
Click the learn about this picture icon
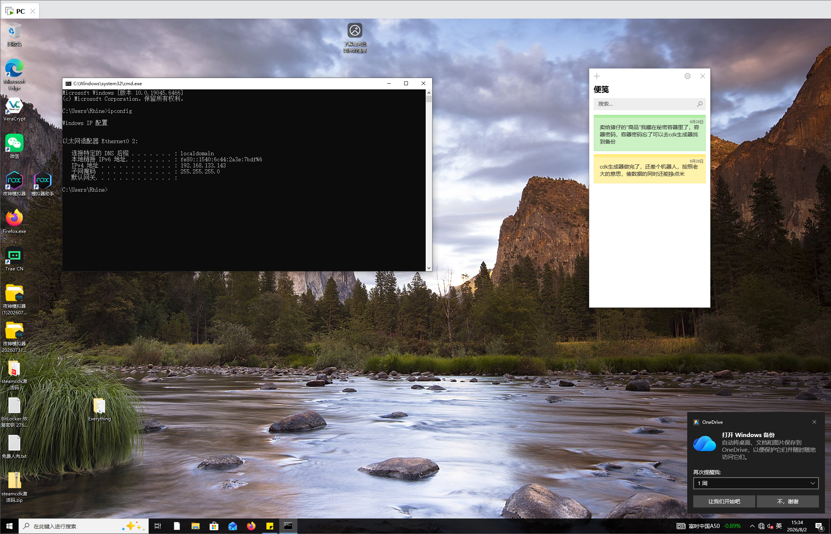[355, 37]
